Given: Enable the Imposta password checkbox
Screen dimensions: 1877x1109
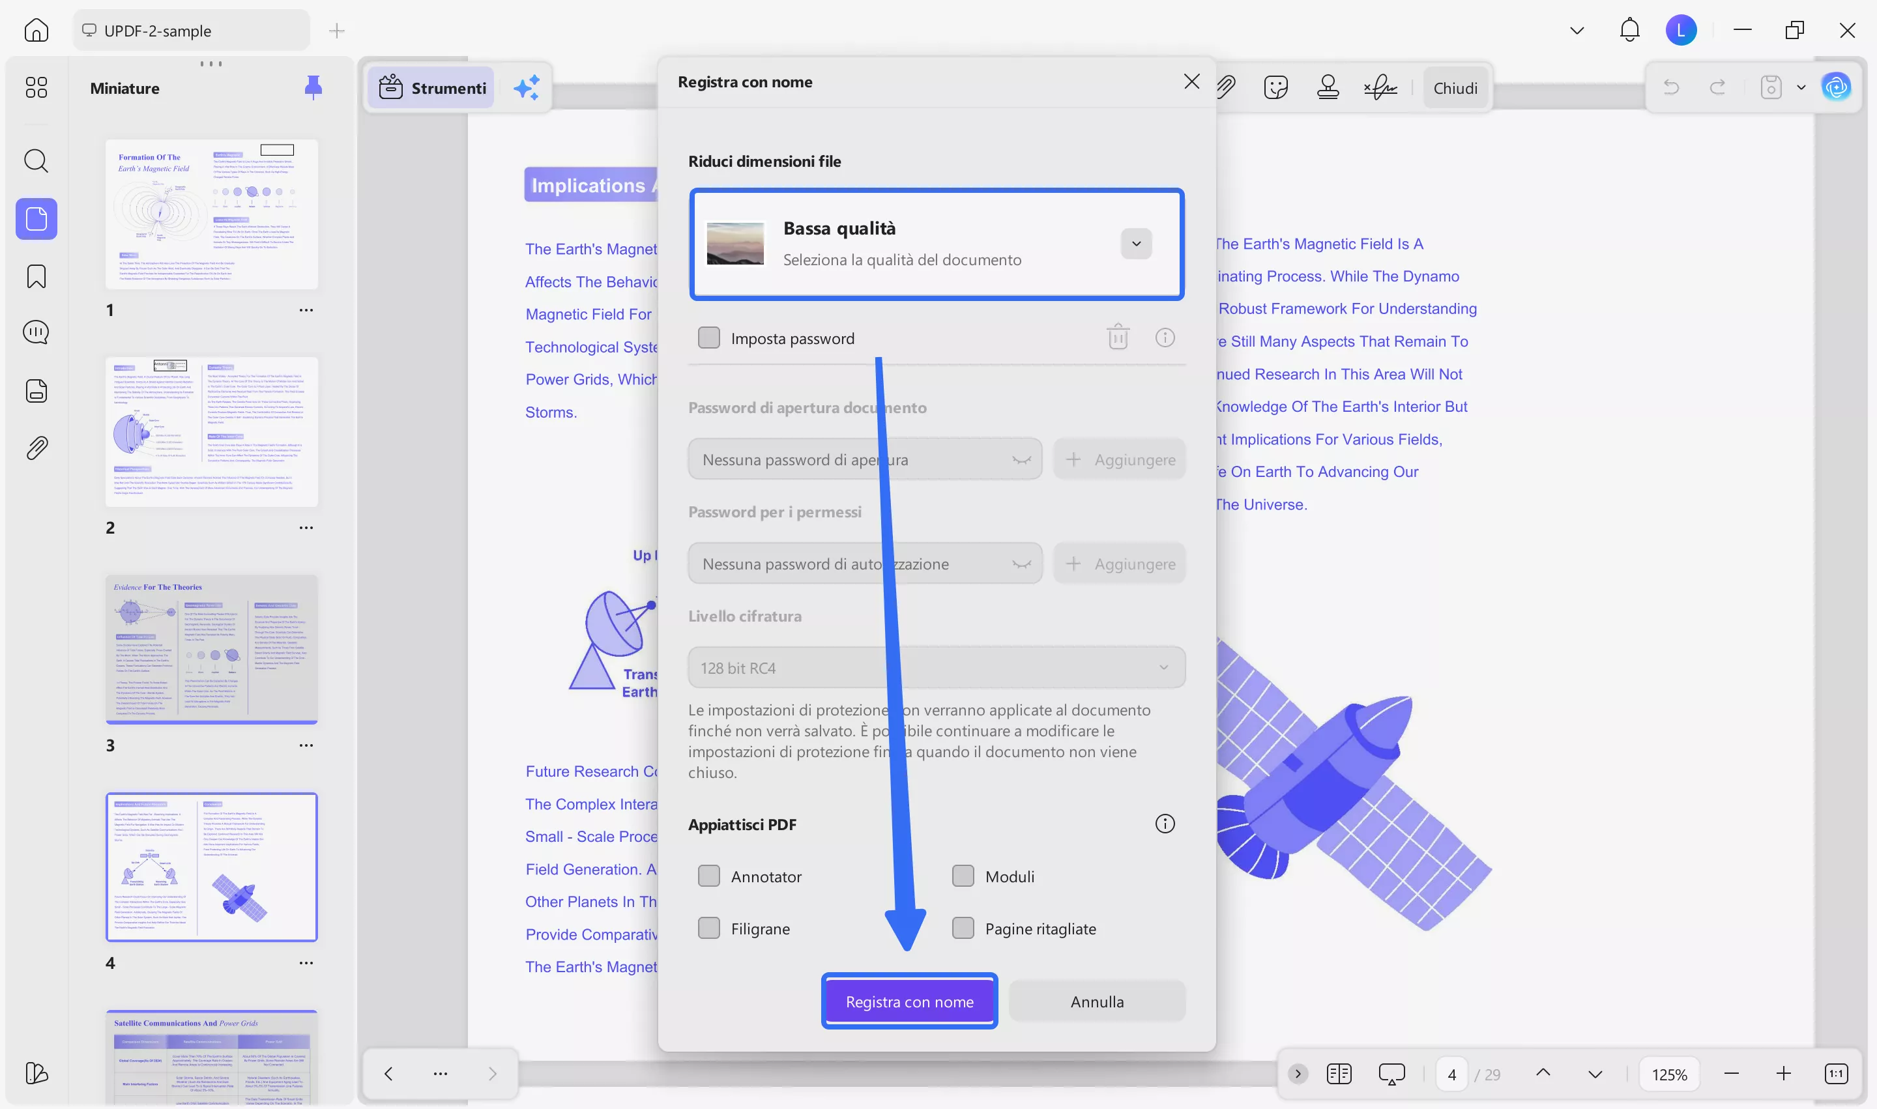Looking at the screenshot, I should click(x=708, y=339).
